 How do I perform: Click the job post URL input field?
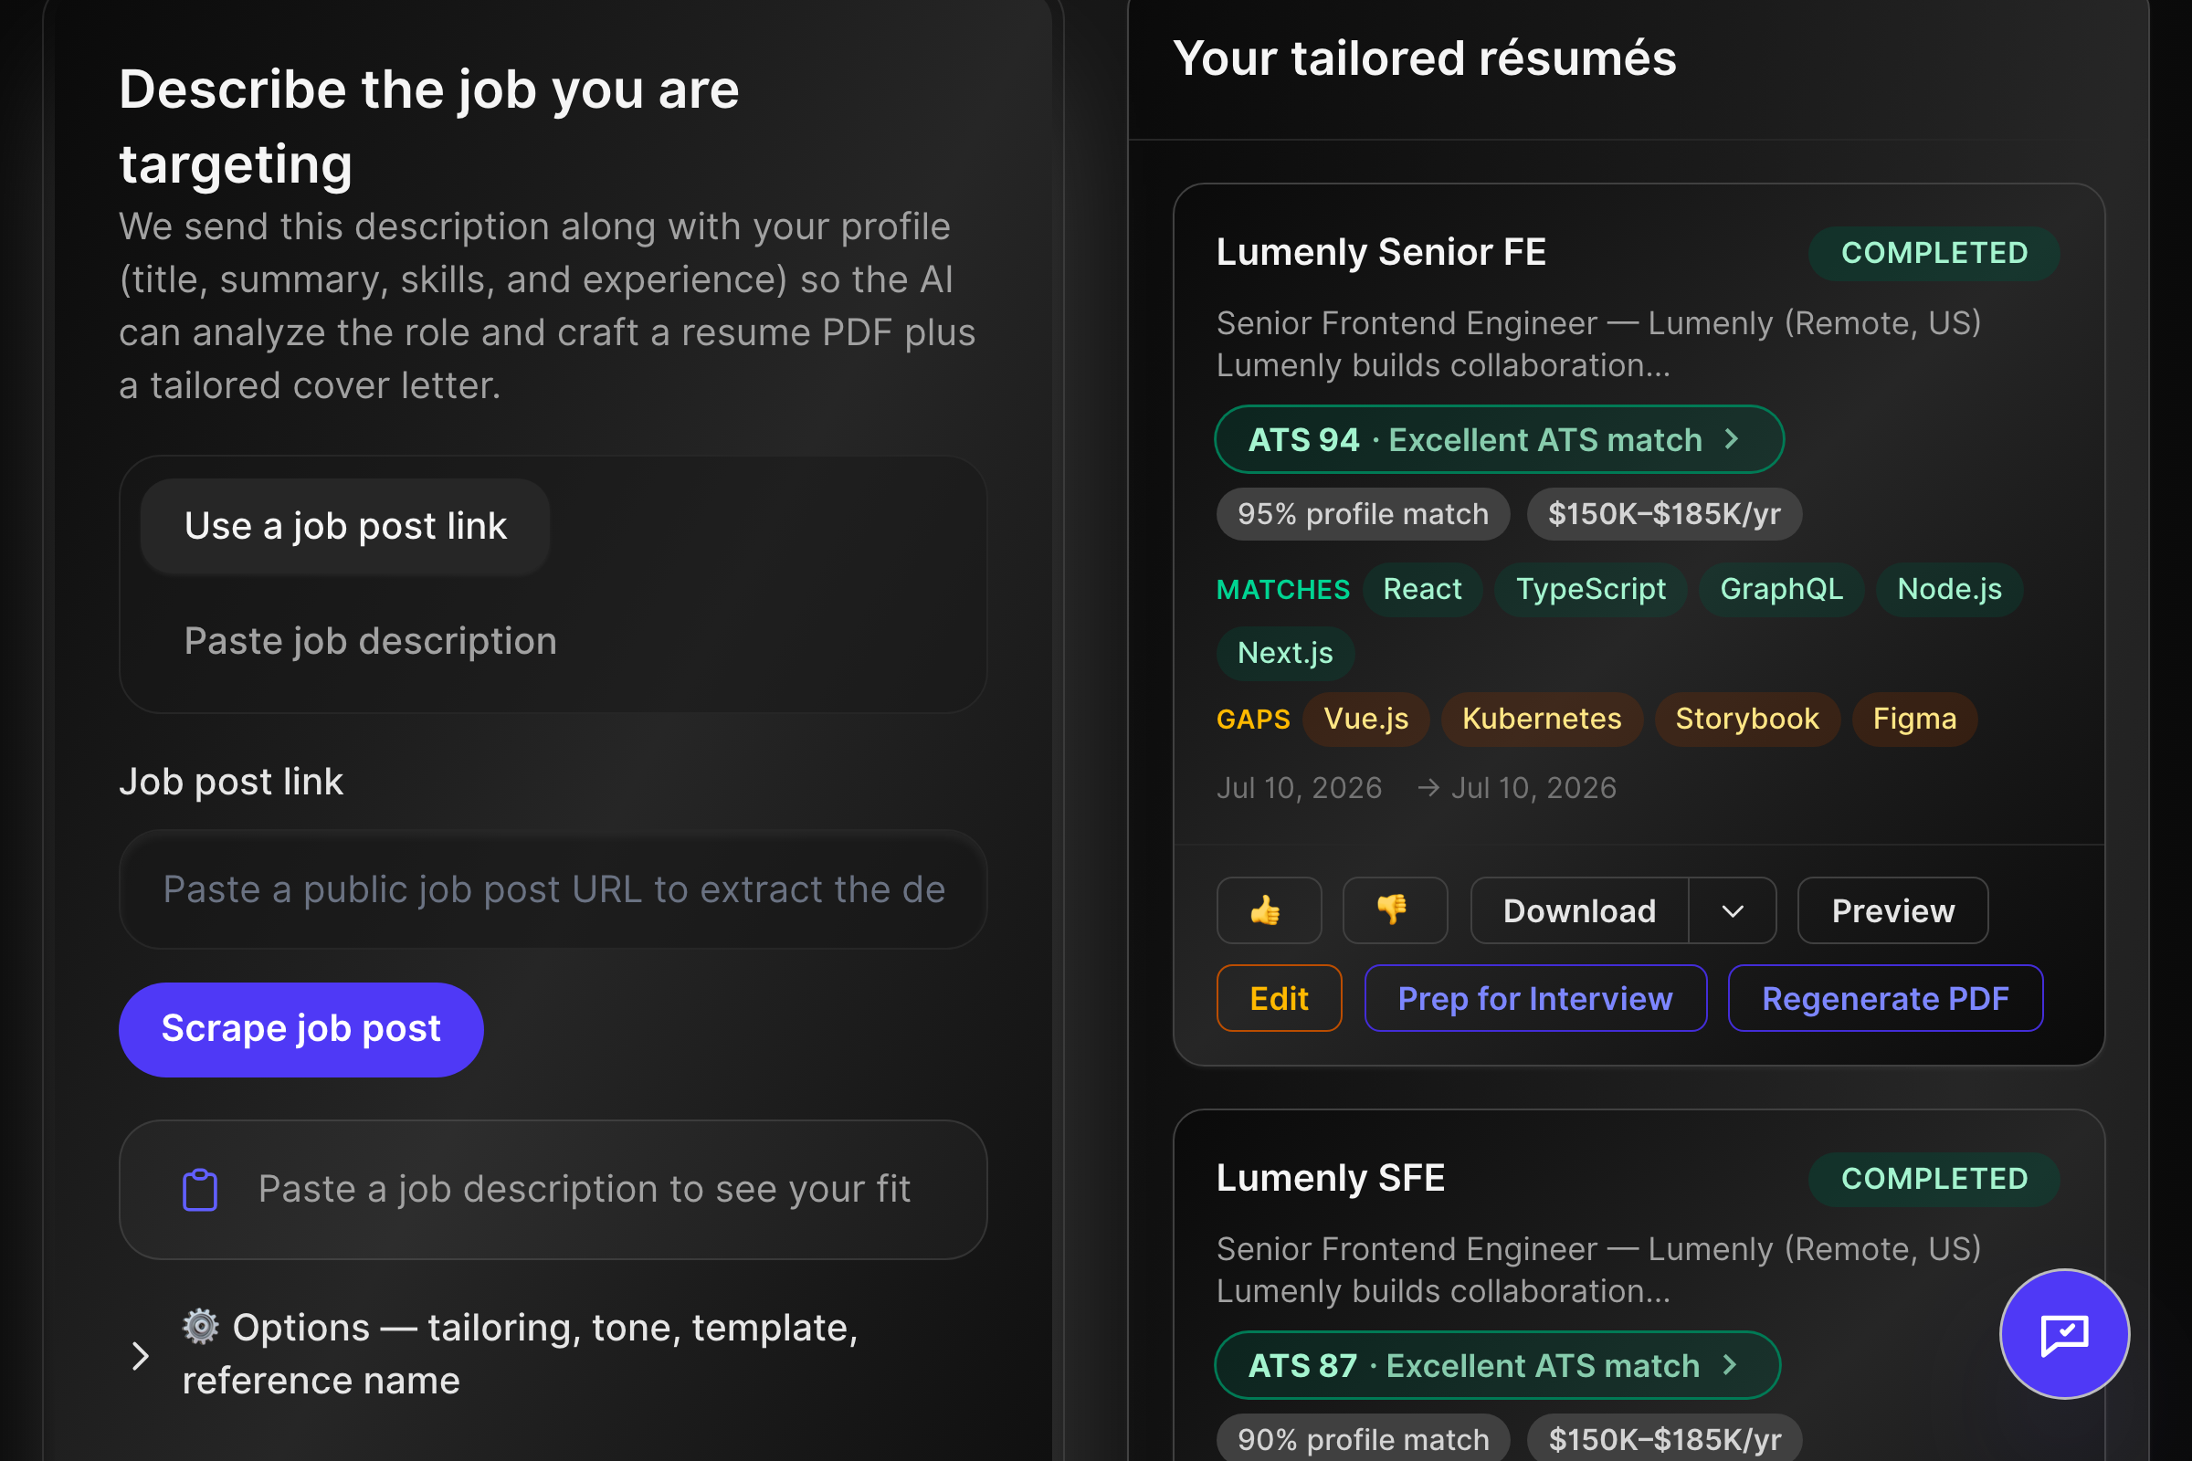(x=553, y=888)
